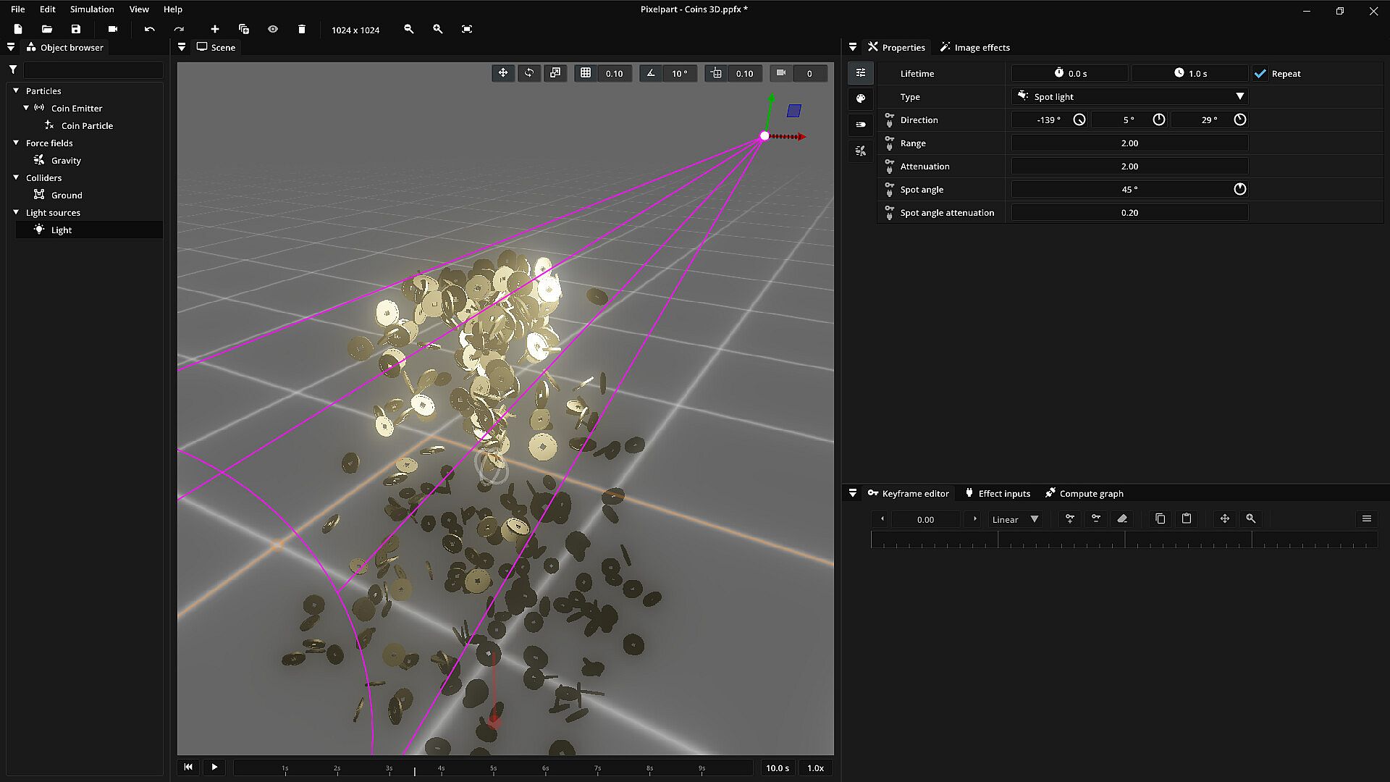The image size is (1390, 782).
Task: Toggle visibility eye icon in toolbar
Action: pyautogui.click(x=272, y=29)
